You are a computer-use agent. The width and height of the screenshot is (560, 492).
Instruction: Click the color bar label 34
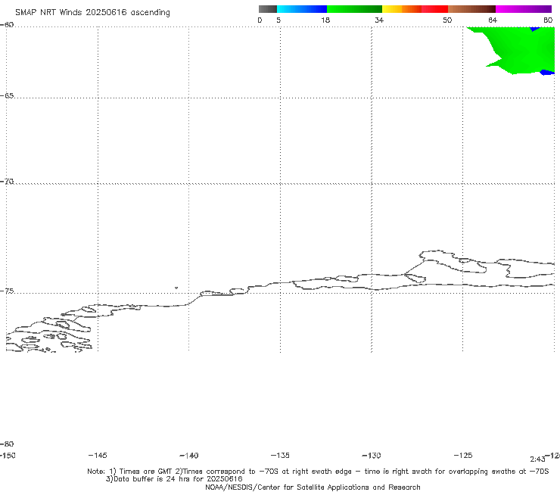[x=379, y=20]
